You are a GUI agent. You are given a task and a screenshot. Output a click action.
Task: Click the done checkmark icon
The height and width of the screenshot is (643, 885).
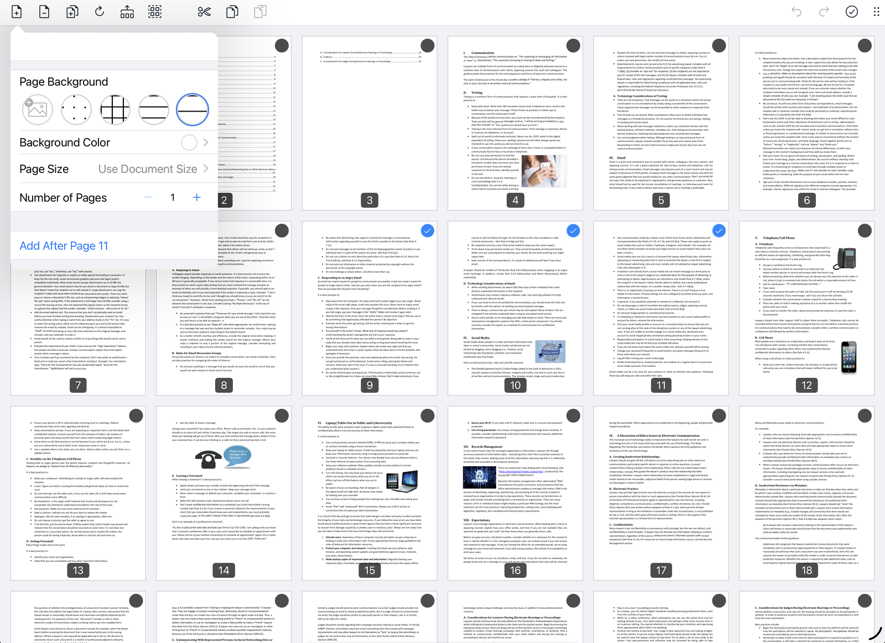[852, 12]
